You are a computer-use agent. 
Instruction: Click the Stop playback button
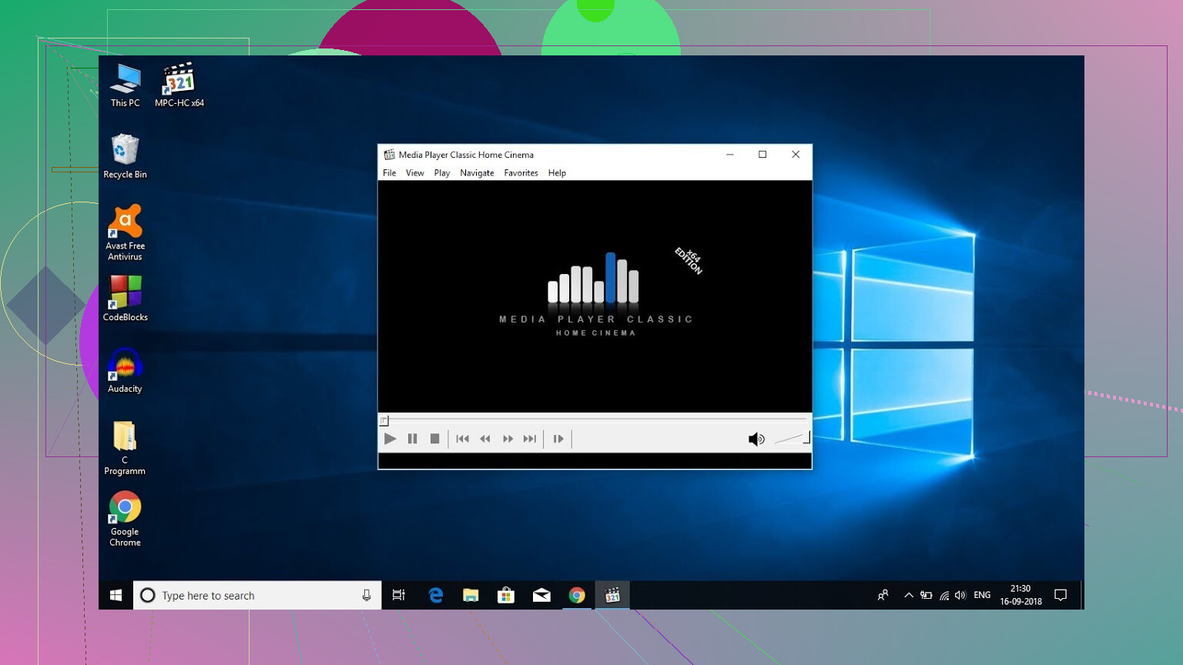pos(434,439)
